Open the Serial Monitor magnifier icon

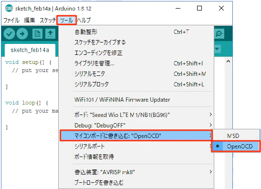[x=219, y=34]
